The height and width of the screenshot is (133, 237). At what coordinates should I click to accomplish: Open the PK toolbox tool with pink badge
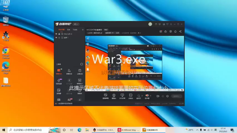(70, 100)
